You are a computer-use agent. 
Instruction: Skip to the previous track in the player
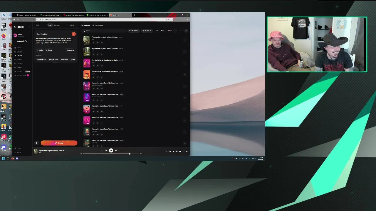point(106,151)
